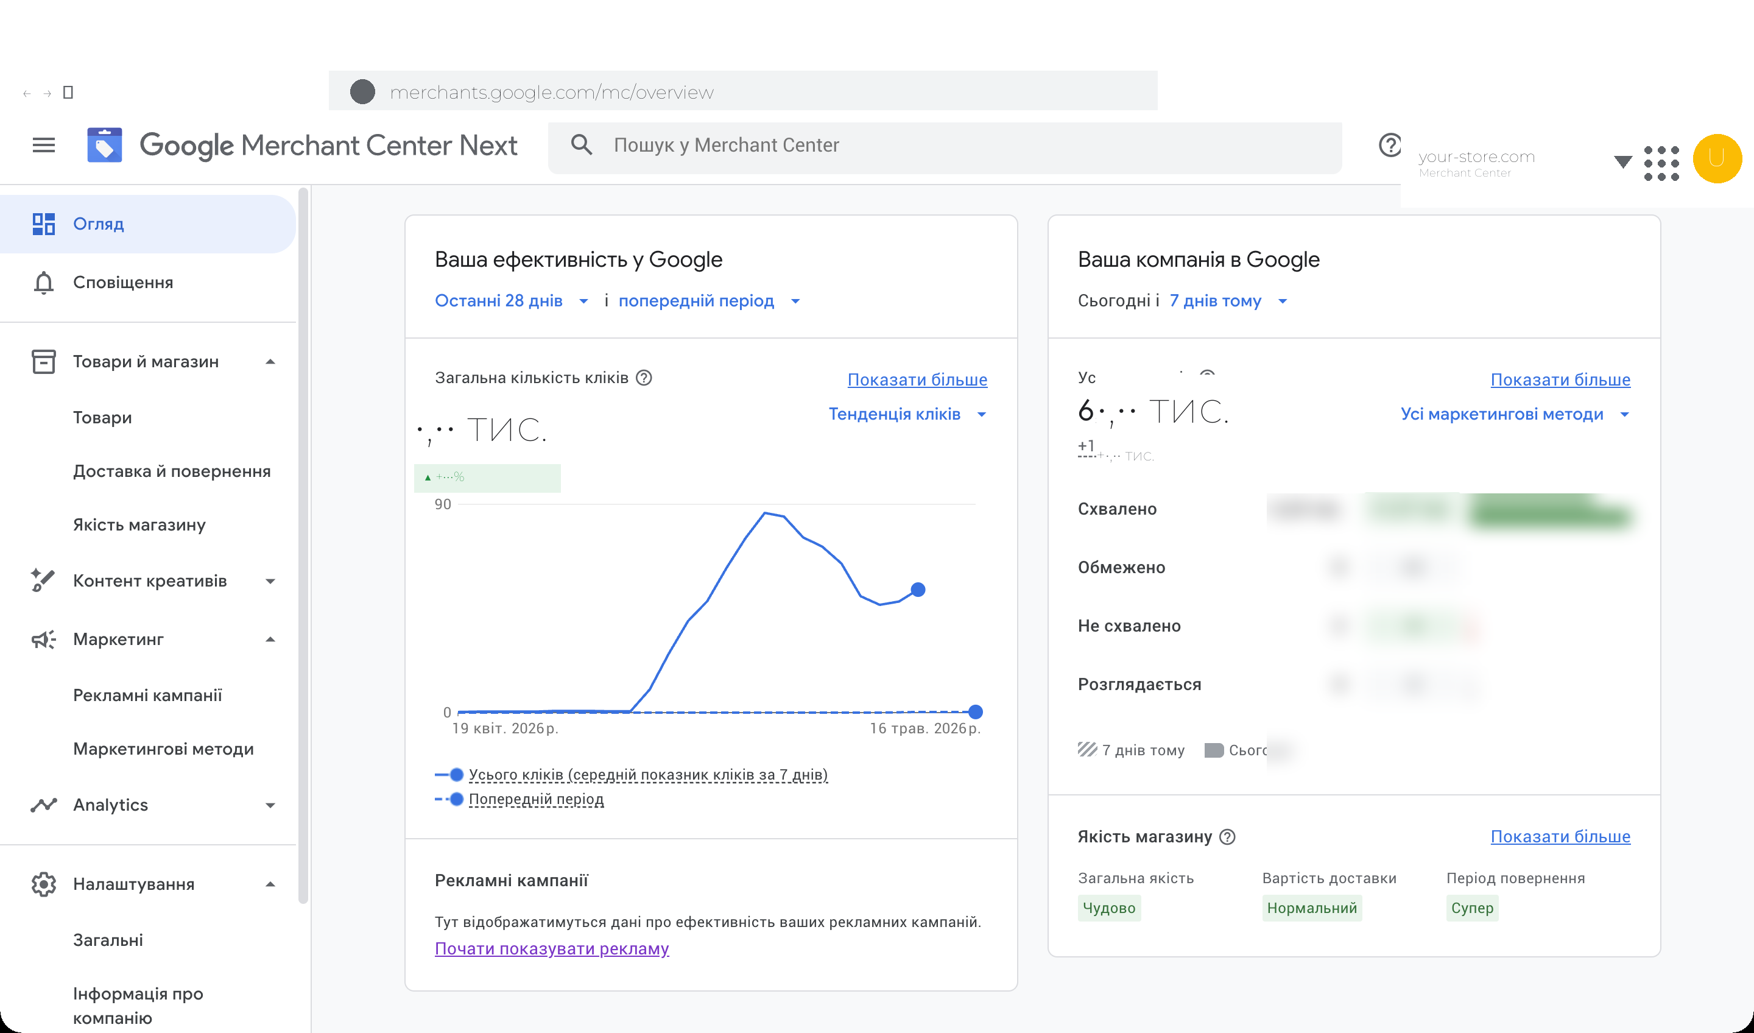Click the 7 днів тому hatched legend swatch
The height and width of the screenshot is (1033, 1754).
coord(1087,750)
